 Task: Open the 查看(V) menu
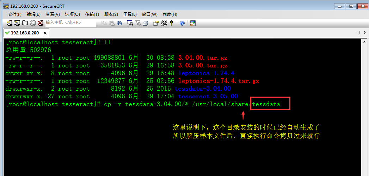[x=53, y=14]
